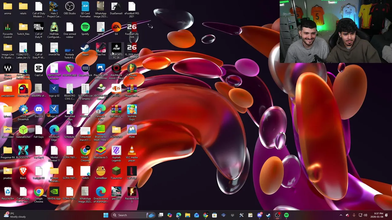This screenshot has height=220, width=392.
Task: Open the BLOODSTRIKE desktop shortcut
Action: (23, 153)
